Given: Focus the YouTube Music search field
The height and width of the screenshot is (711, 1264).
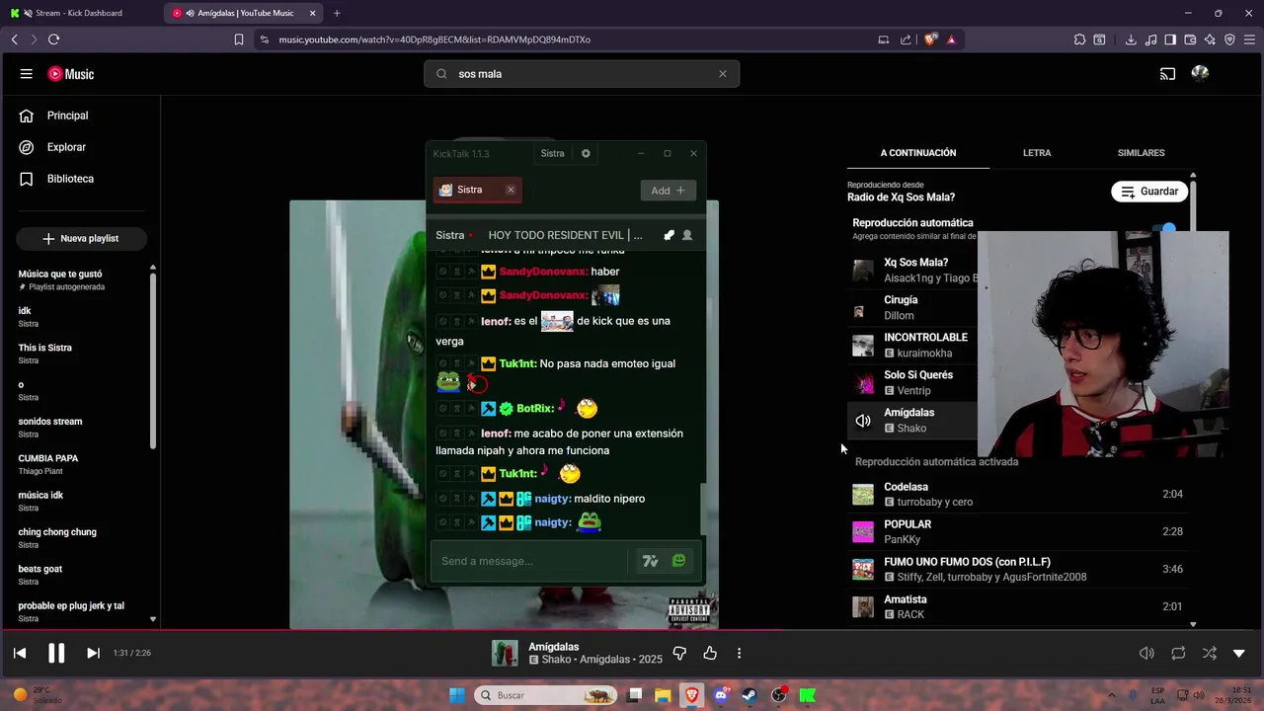Looking at the screenshot, I should 583,74.
